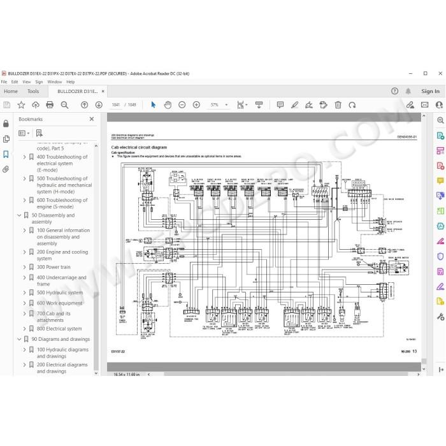Image resolution: width=446 pixels, height=446 pixels.
Task: Click the Save file icon
Action: pyautogui.click(x=7, y=105)
